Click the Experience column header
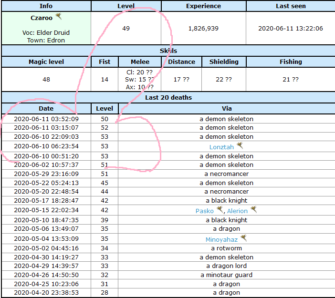The width and height of the screenshot is (335, 298). [x=203, y=6]
